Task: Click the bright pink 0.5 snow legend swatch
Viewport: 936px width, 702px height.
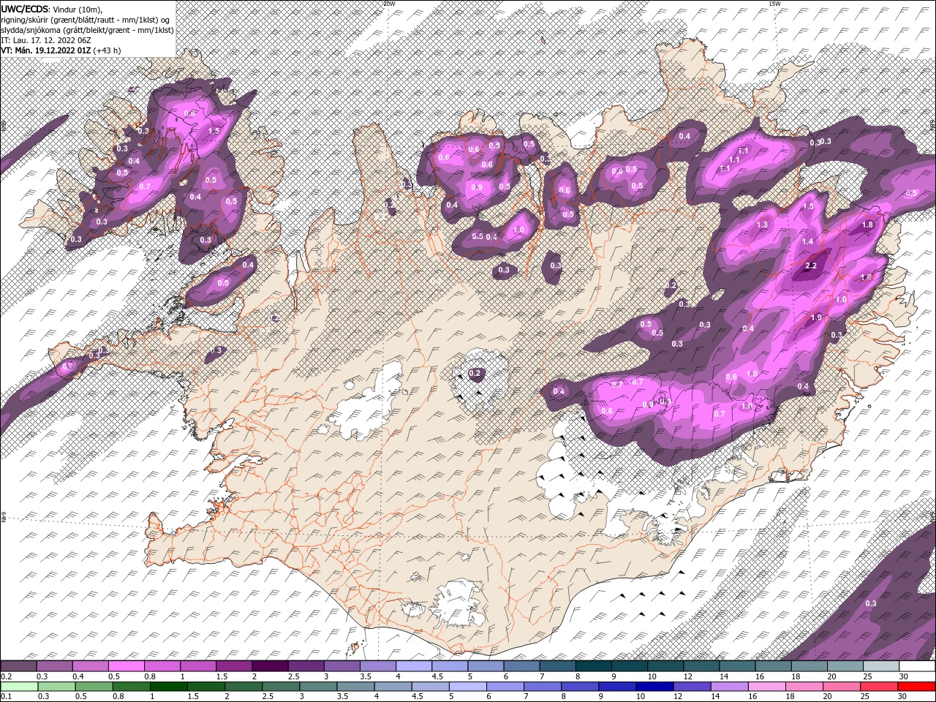Action: [126, 665]
